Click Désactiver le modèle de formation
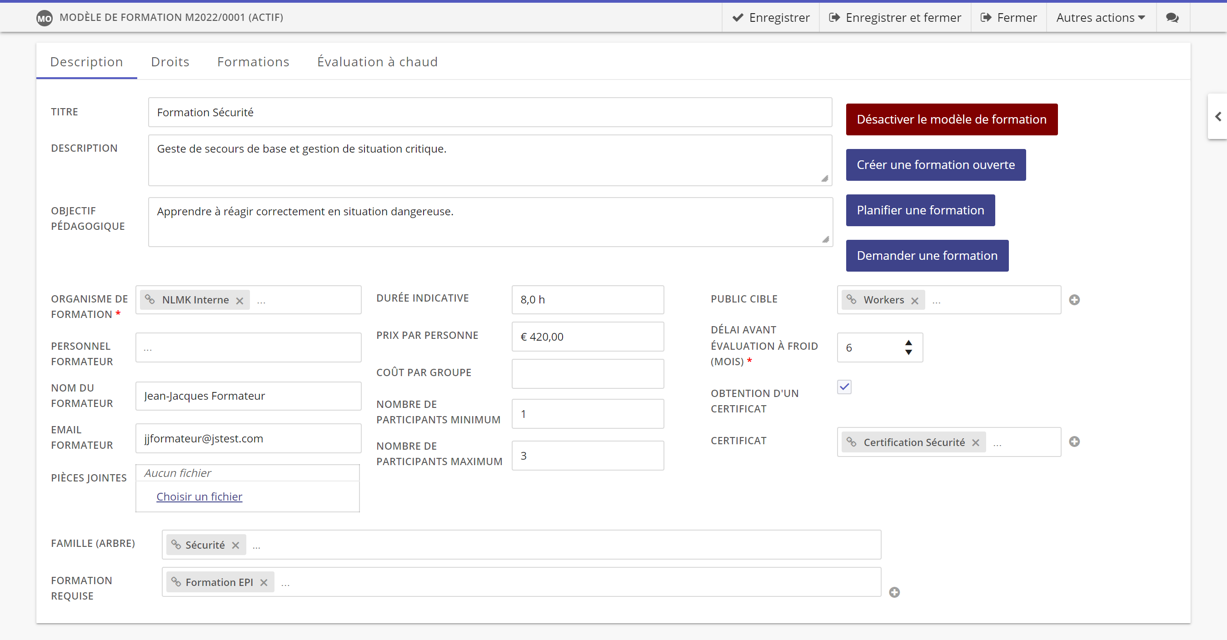1227x640 pixels. click(x=952, y=119)
